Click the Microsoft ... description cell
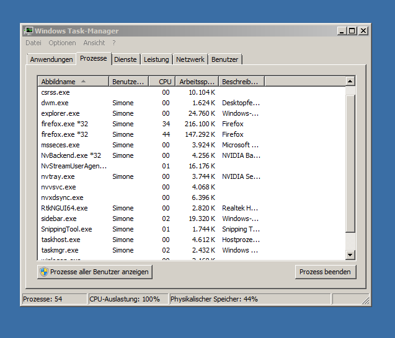 click(240, 145)
